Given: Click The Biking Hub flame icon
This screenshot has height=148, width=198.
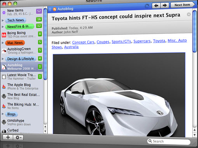Looking at the screenshot, I should [x=4, y=106].
